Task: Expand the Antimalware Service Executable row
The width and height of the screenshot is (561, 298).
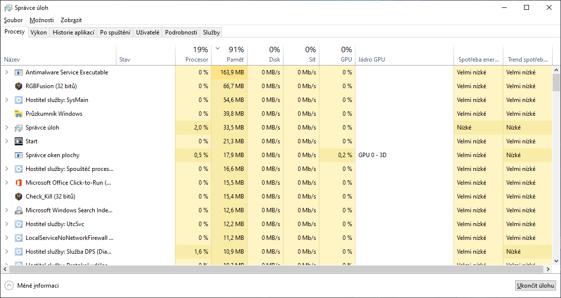Action: point(6,72)
